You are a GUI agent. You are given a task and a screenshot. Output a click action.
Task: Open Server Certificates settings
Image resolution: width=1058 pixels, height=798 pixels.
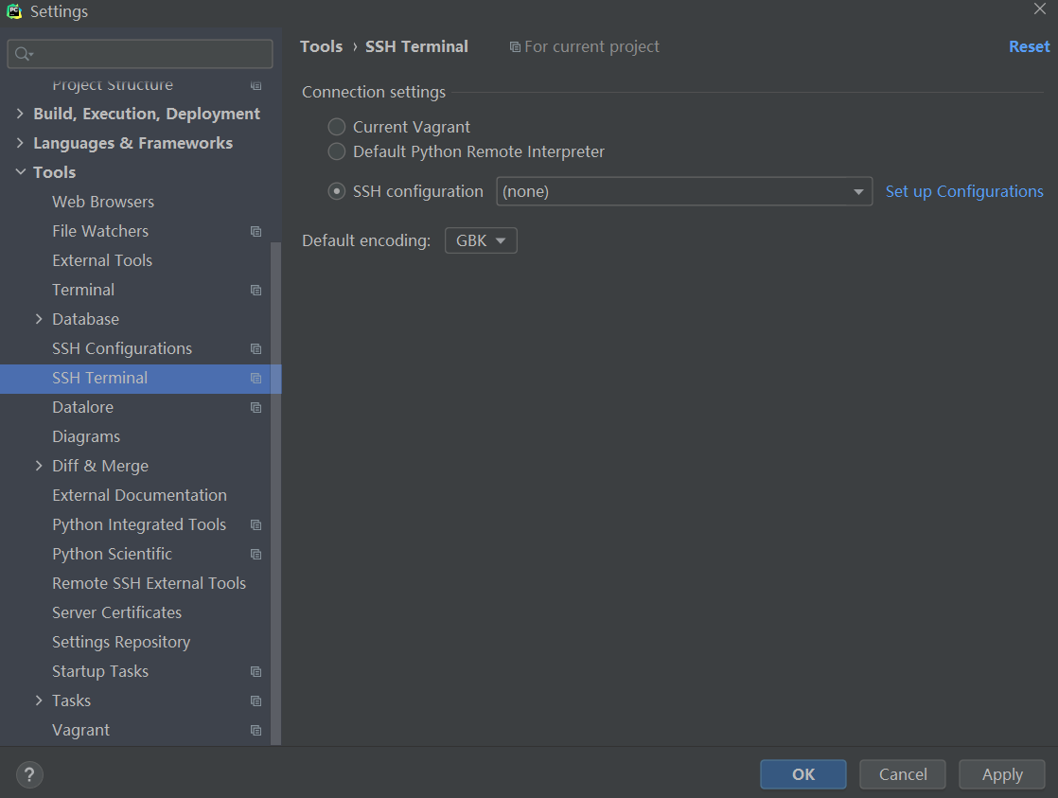click(x=116, y=613)
